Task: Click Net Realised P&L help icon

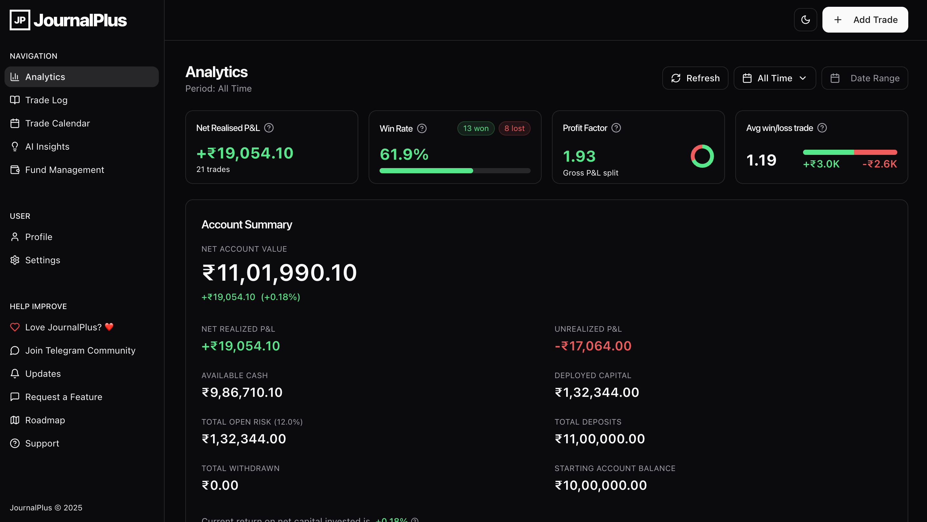Action: click(x=269, y=128)
